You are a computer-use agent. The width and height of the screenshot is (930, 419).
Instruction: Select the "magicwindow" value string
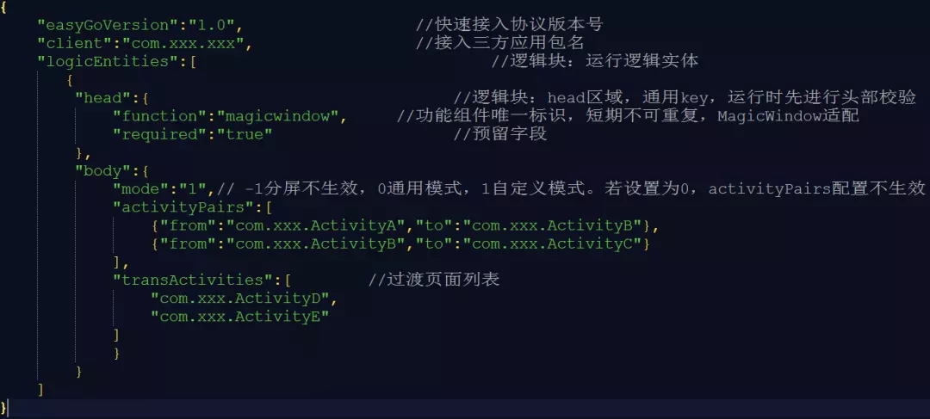[277, 116]
